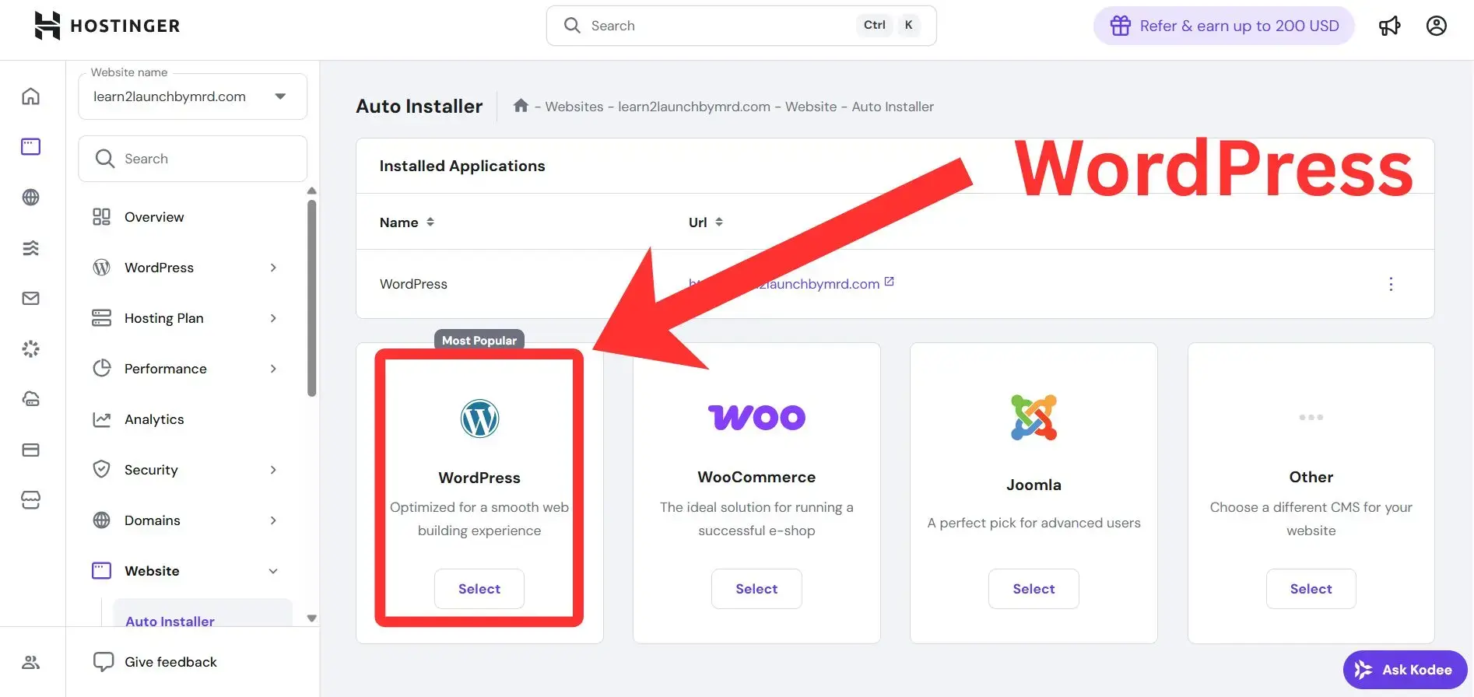
Task: Open the Marketplace store icon in the left rail
Action: (x=31, y=499)
